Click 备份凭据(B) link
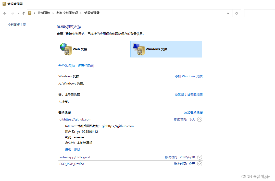The height and width of the screenshot is (181, 275). (x=67, y=66)
